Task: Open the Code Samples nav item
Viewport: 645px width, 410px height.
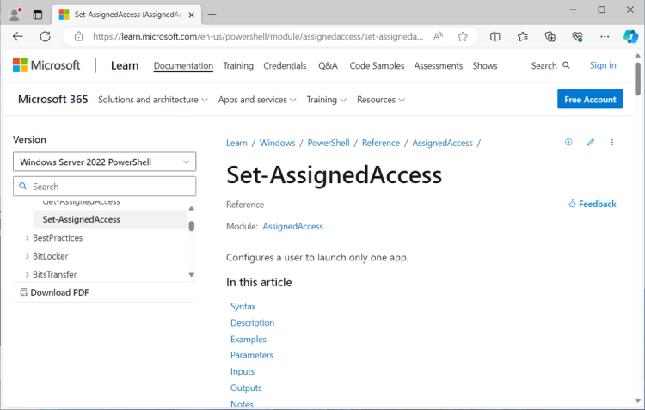Action: point(377,66)
